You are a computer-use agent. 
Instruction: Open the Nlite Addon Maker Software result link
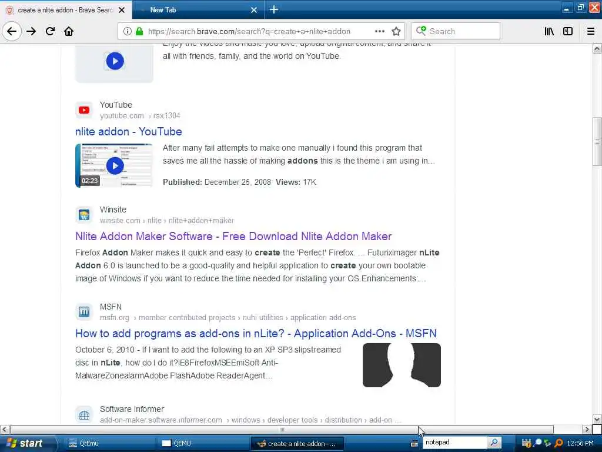233,236
